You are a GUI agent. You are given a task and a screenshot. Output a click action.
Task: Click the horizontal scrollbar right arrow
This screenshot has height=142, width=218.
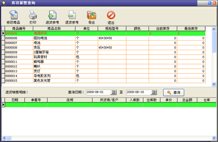(x=214, y=138)
